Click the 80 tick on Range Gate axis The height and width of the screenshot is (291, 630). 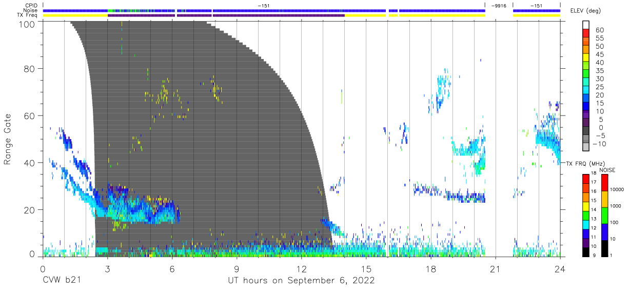pos(30,68)
